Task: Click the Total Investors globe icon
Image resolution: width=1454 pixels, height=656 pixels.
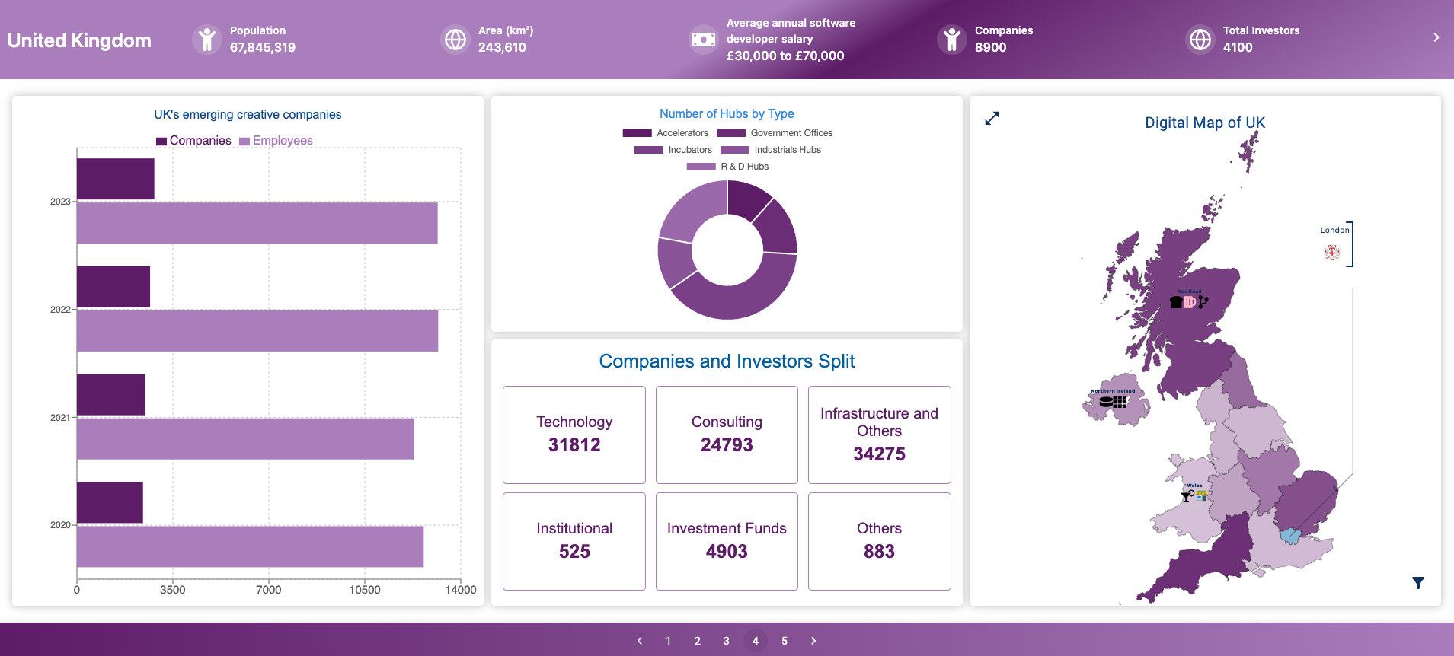Action: click(1200, 40)
